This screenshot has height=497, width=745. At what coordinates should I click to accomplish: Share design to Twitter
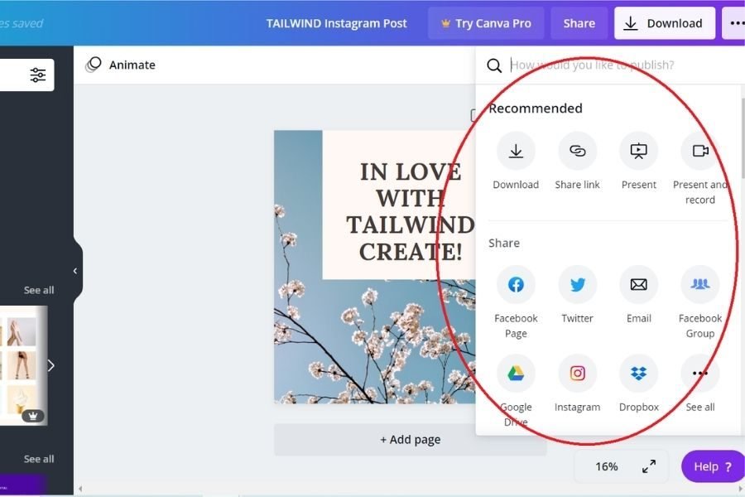click(577, 285)
